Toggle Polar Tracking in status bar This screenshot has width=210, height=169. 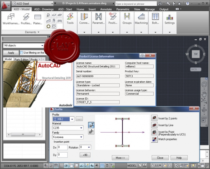coord(66,165)
